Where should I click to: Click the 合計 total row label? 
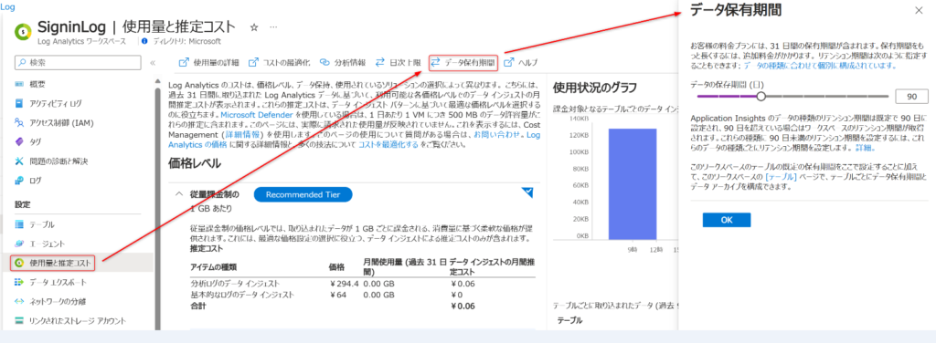tap(197, 307)
